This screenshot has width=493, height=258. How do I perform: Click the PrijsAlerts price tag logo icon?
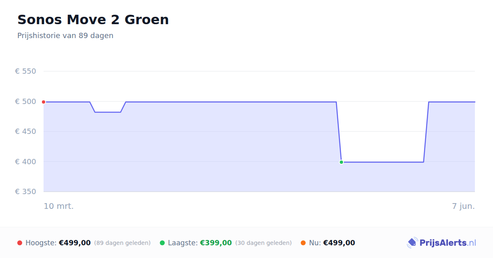click(x=412, y=243)
